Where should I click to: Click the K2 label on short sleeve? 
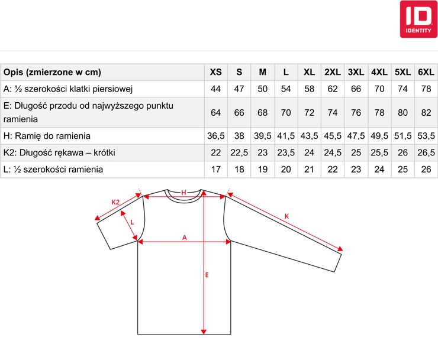115,202
